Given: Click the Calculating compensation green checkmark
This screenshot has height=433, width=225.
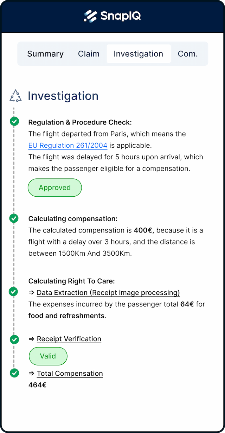Looking at the screenshot, I should pyautogui.click(x=14, y=218).
